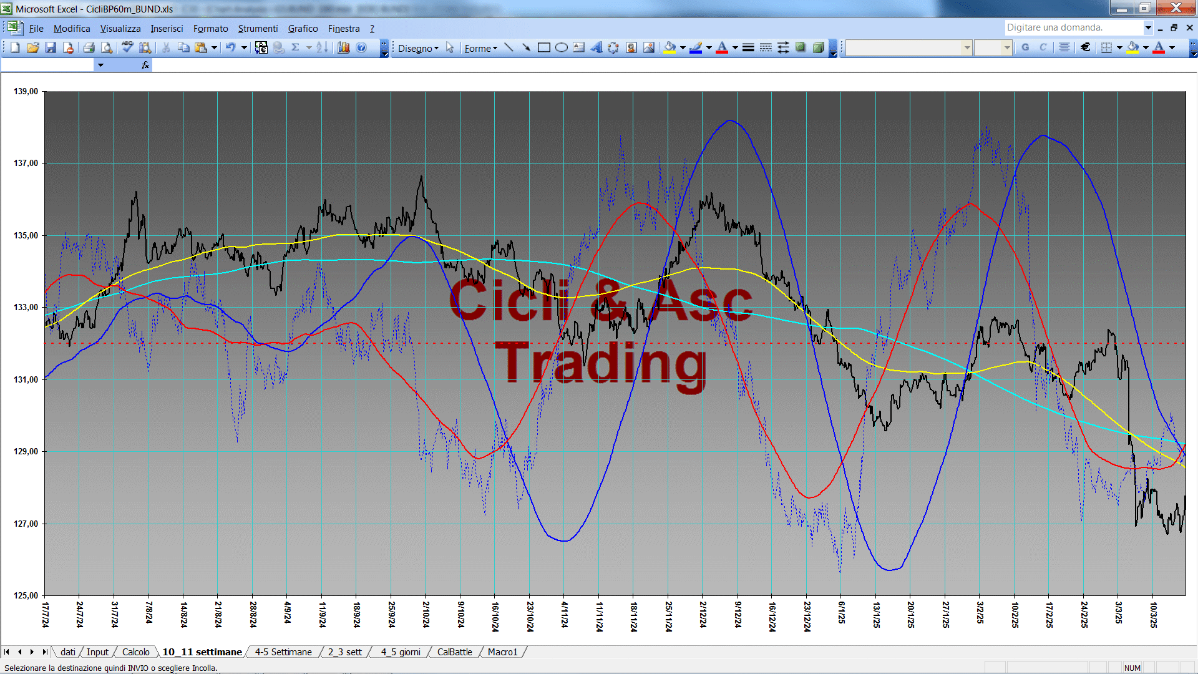The image size is (1198, 674).
Task: Save the workbook with the floppy disk icon
Action: pos(51,47)
